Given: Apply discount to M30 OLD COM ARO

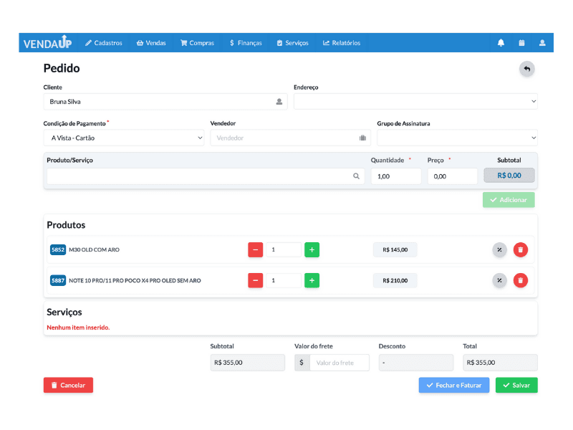Looking at the screenshot, I should 499,250.
